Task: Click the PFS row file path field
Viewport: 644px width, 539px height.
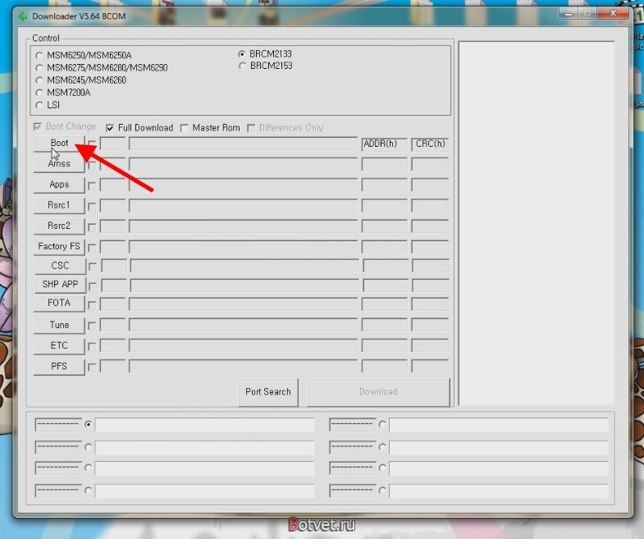Action: tap(244, 366)
